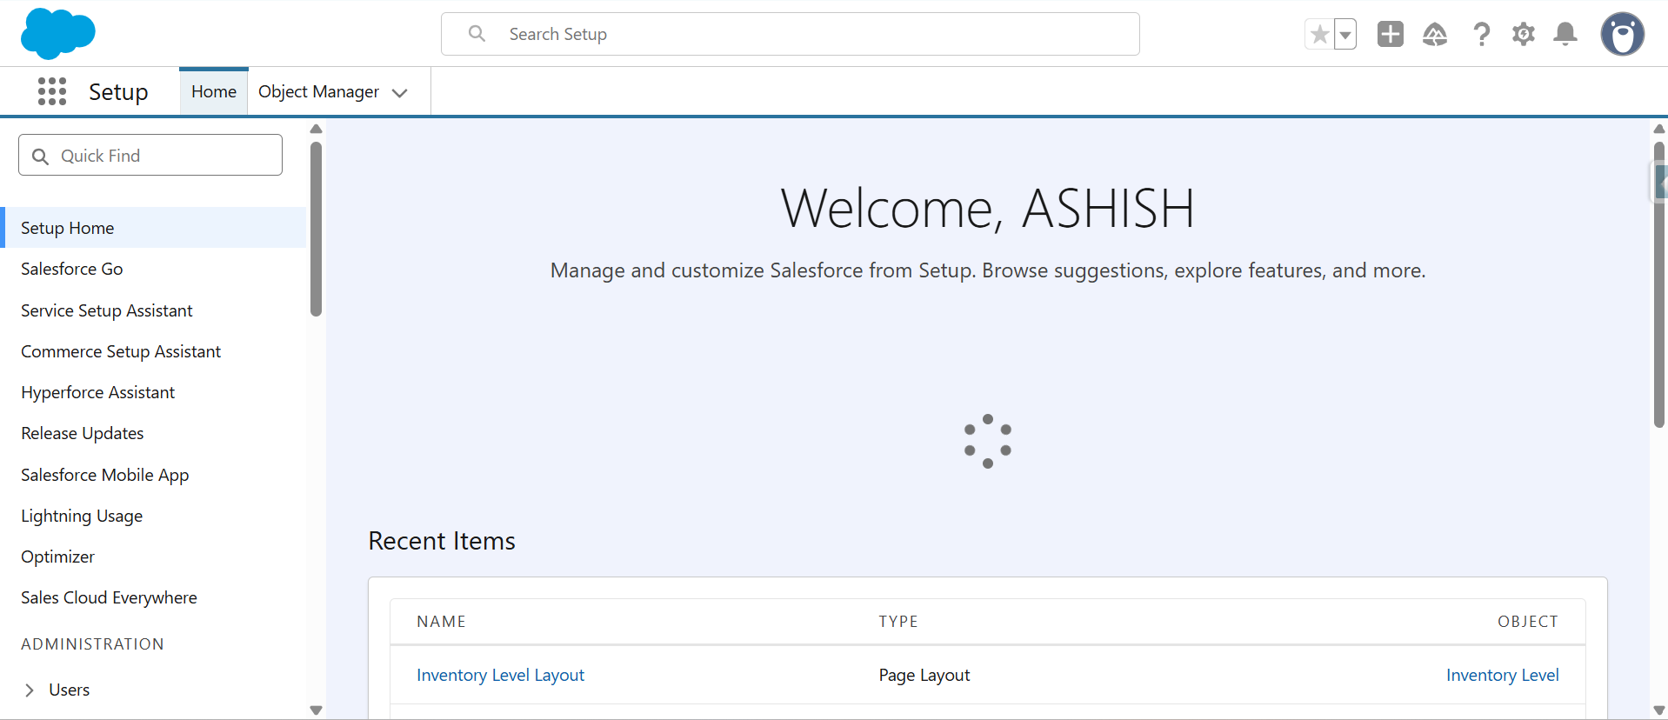The width and height of the screenshot is (1668, 720).
Task: Open Global Actions plus icon
Action: 1390,34
